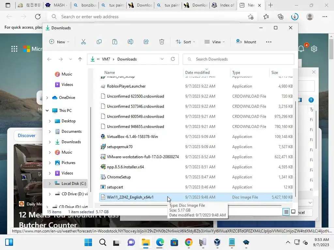Click the Cut scissors icon in Explorer toolbar
Image resolution: width=334 pixels, height=250 pixels.
point(83,42)
